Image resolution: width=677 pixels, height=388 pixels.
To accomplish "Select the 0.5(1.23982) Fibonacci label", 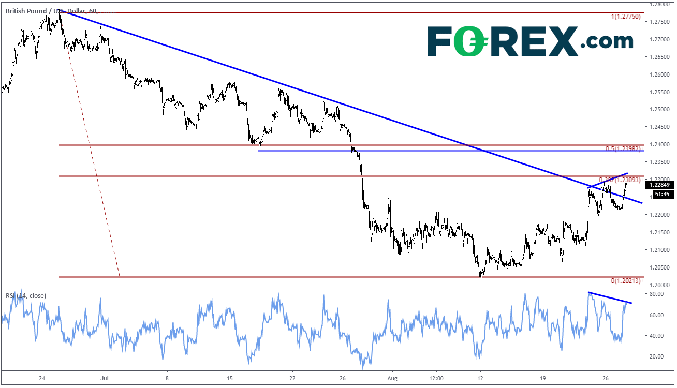I will coord(624,149).
